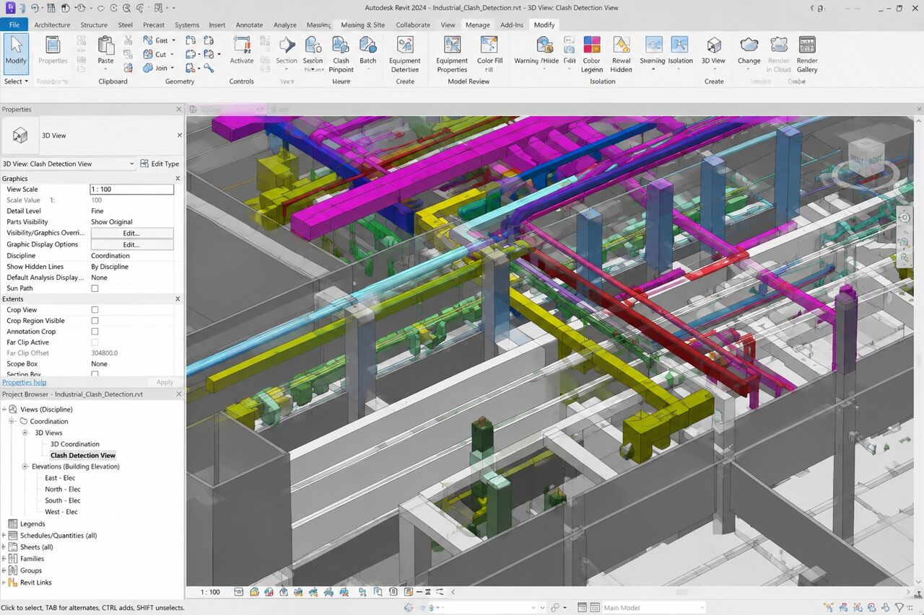
Task: Toggle the Annotation Crop checkbox
Action: [x=95, y=332]
